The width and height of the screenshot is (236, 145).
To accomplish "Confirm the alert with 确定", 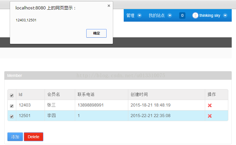I will coord(96,33).
